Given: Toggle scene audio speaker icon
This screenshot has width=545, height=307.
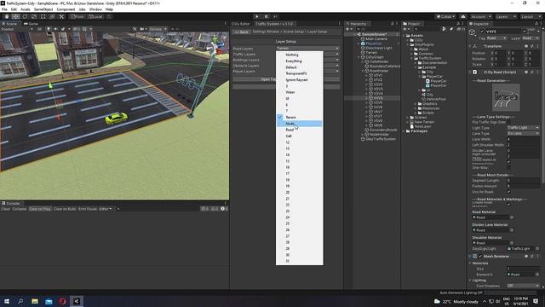Looking at the screenshot, I should (x=55, y=29).
